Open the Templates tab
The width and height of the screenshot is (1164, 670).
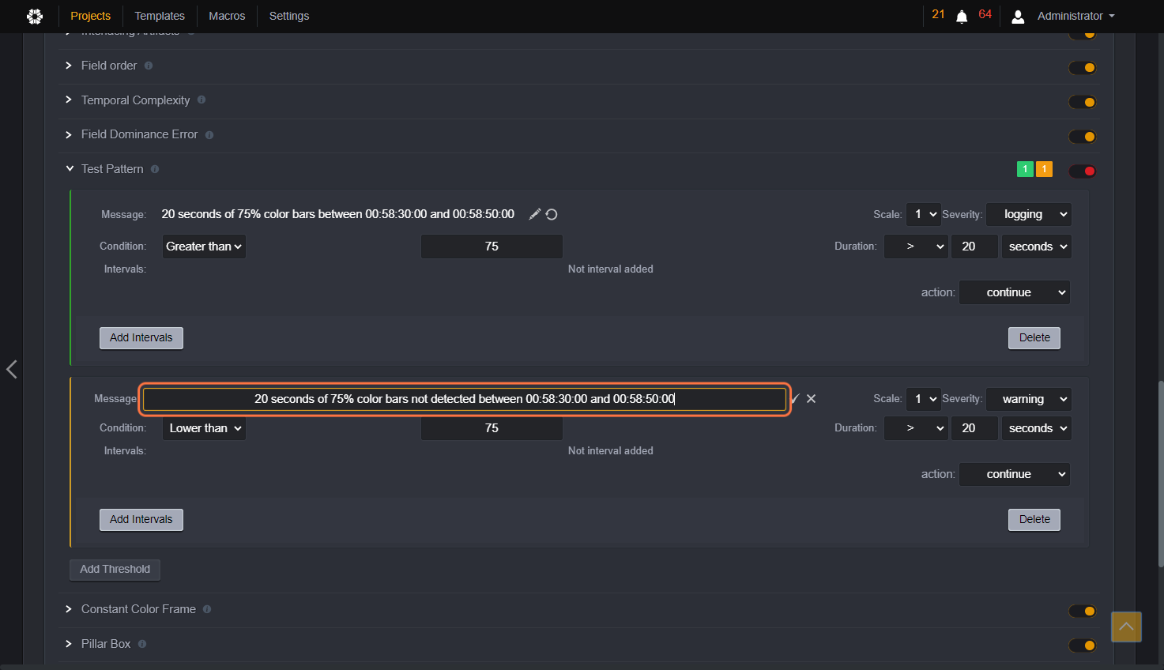[160, 16]
